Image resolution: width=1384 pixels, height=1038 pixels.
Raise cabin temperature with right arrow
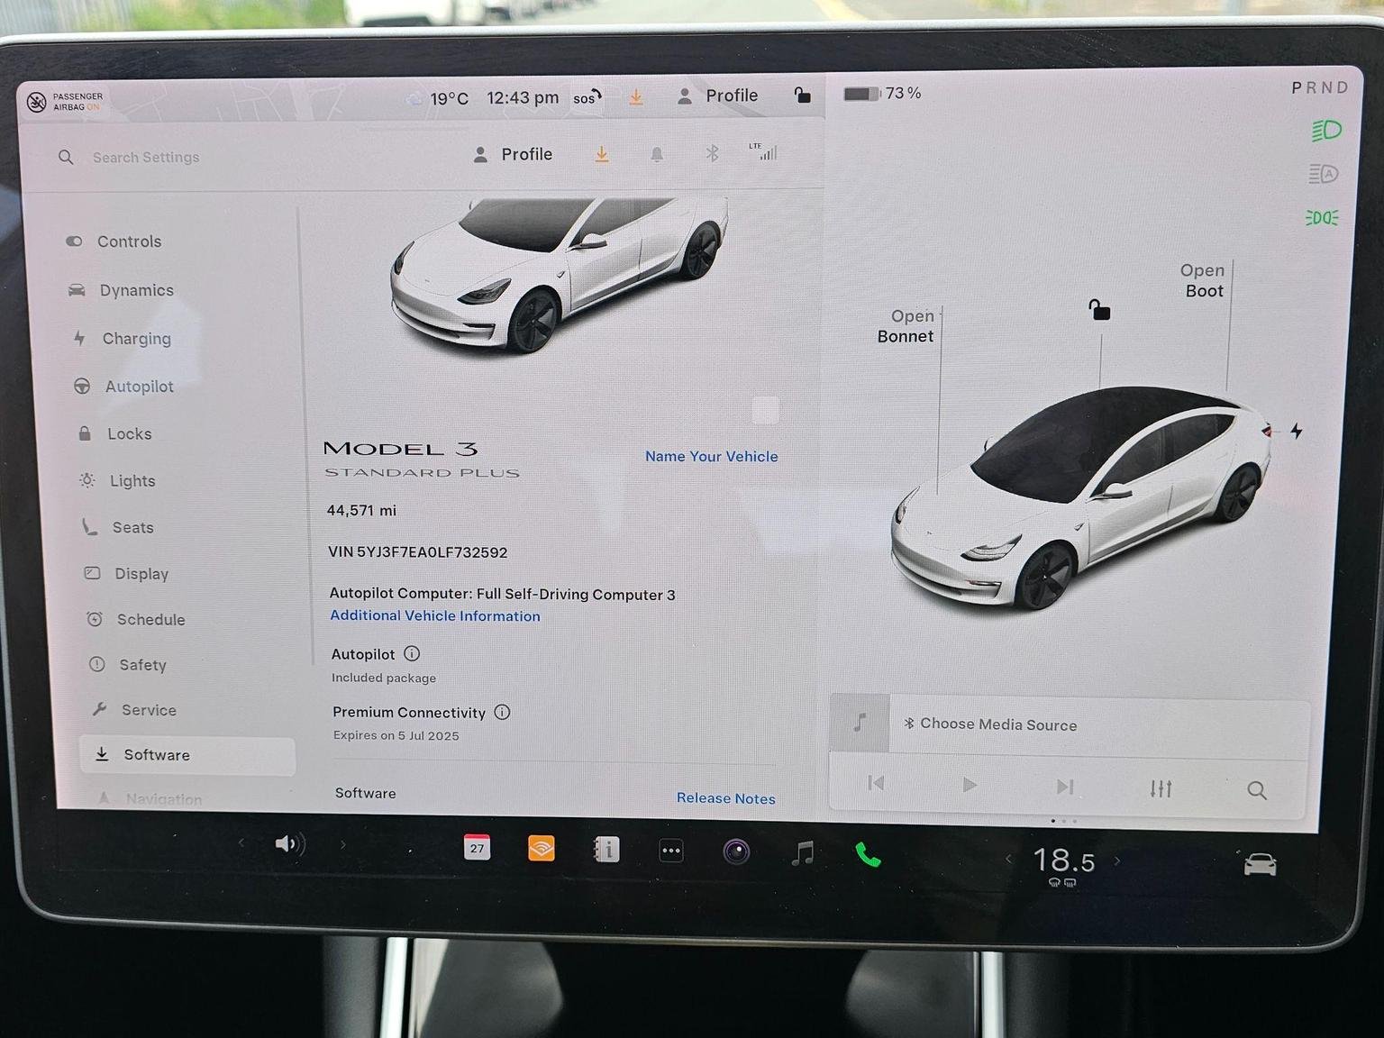(1117, 860)
